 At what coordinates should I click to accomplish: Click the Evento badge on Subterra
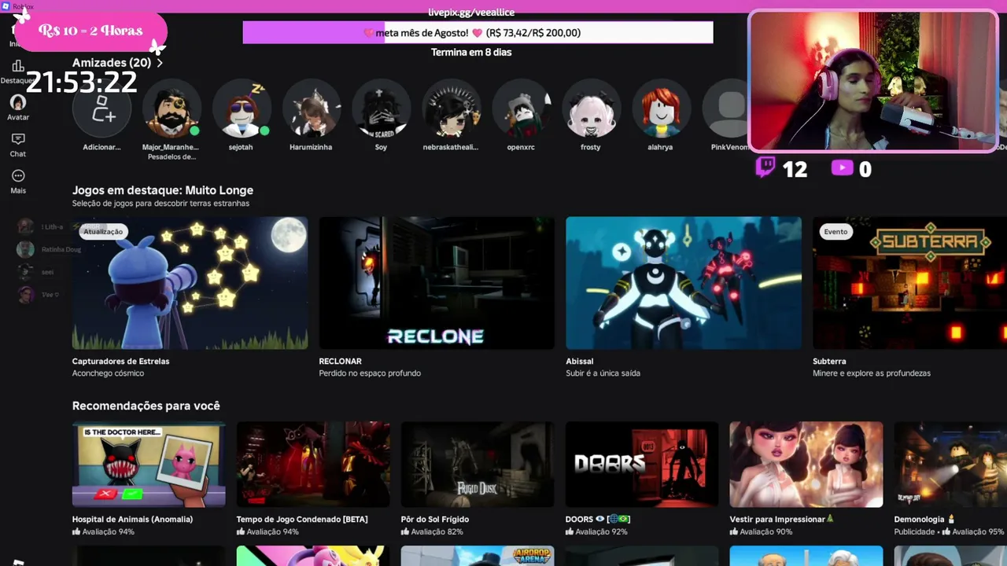pyautogui.click(x=835, y=231)
